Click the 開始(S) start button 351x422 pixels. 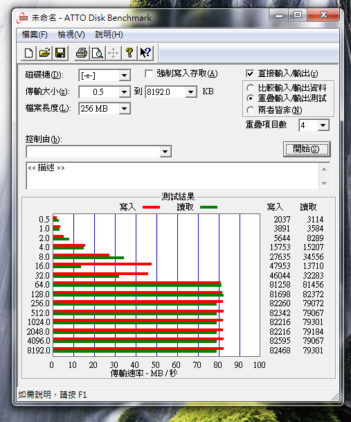[307, 149]
